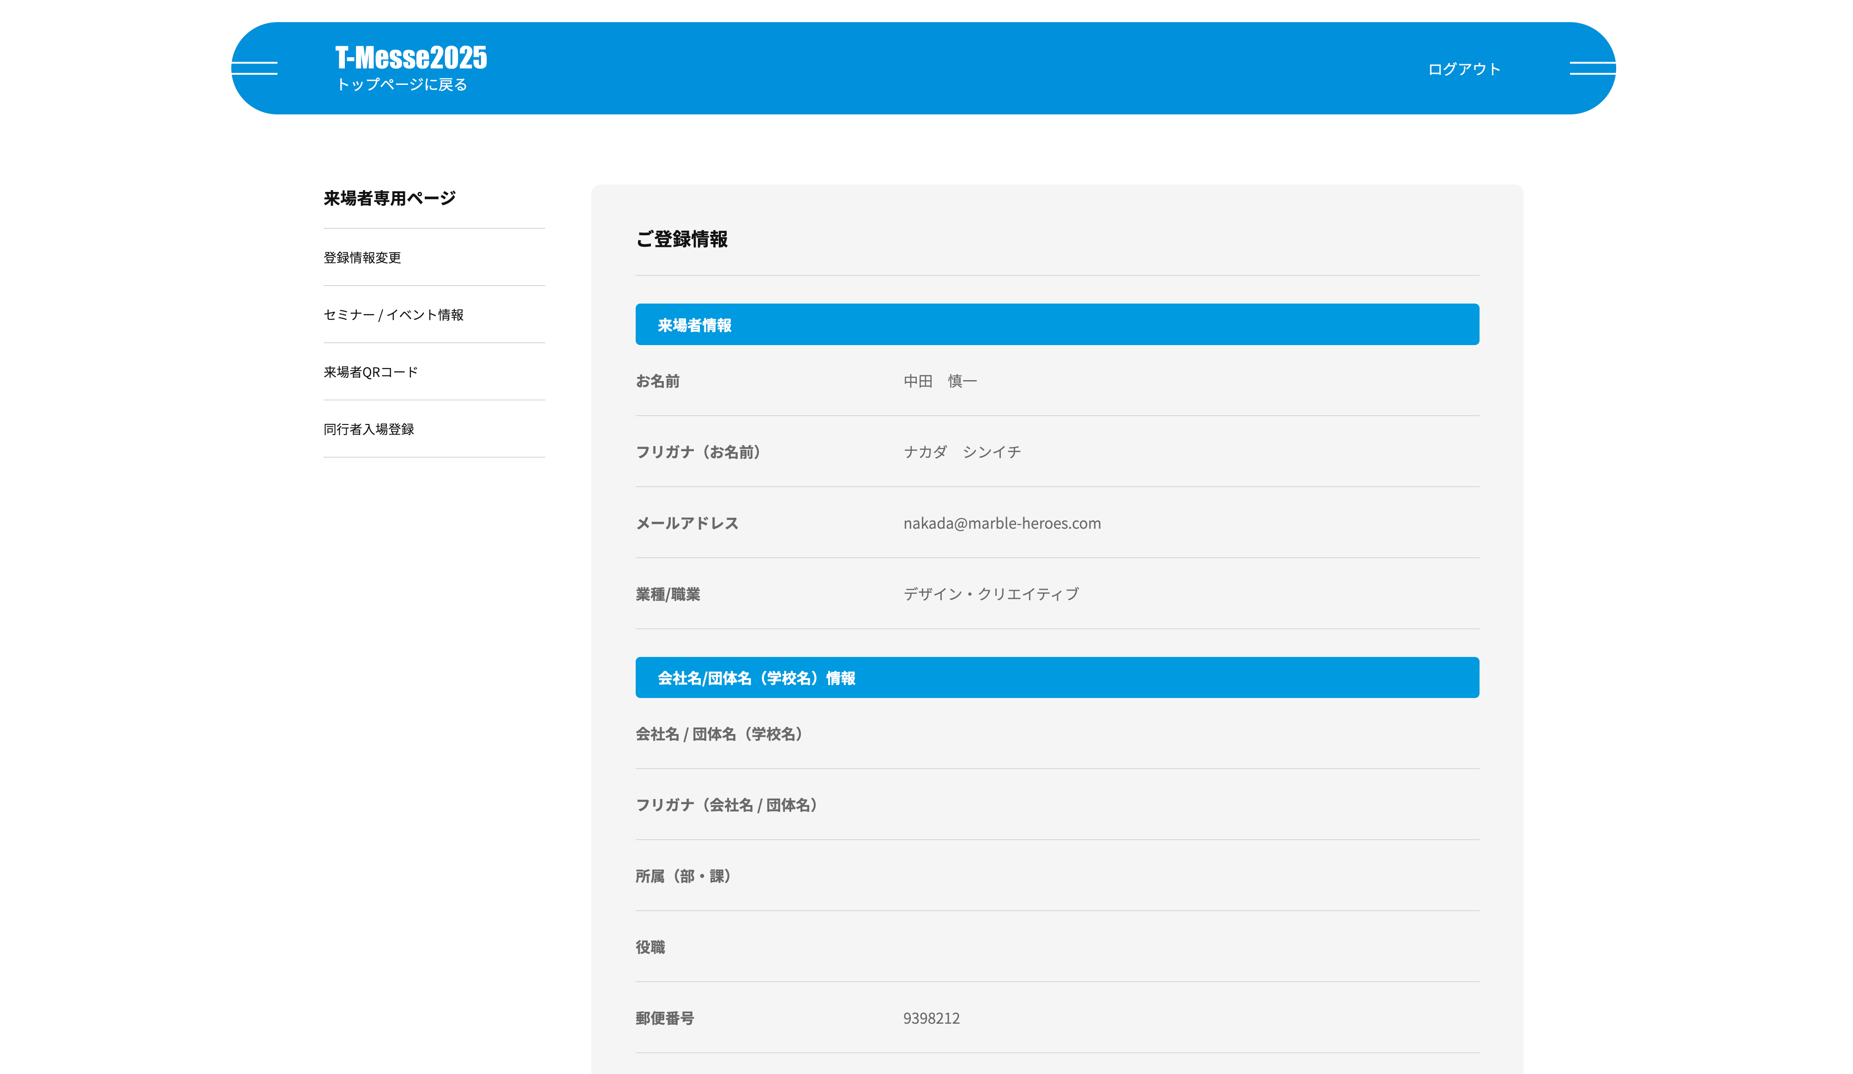Viewport: 1853px width, 1074px height.
Task: Click the name 中田 慎一
Action: pyautogui.click(x=940, y=381)
